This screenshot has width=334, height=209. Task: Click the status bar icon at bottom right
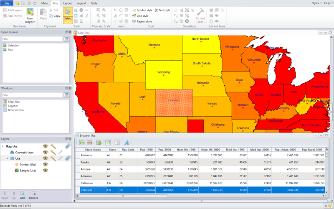330,206
